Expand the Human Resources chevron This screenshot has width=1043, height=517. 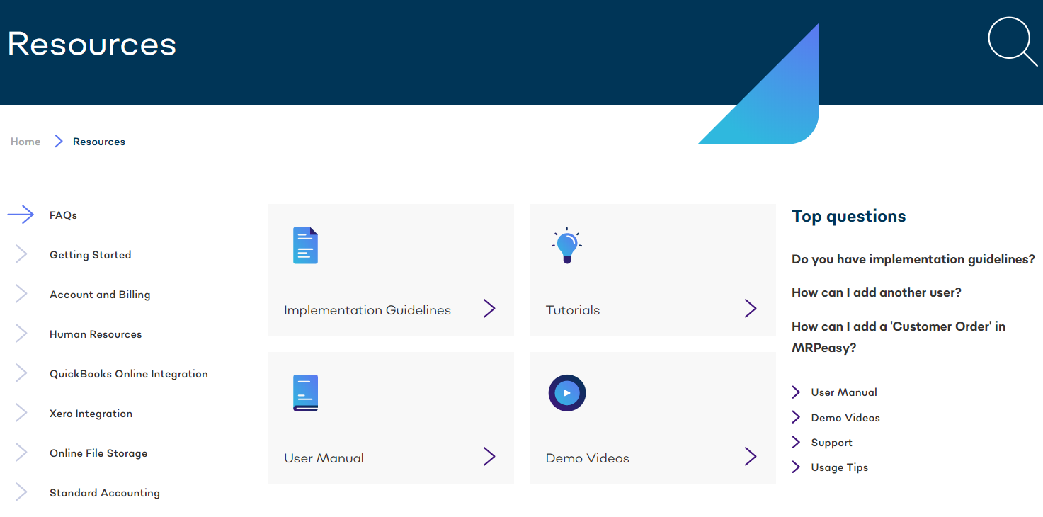[x=21, y=334]
